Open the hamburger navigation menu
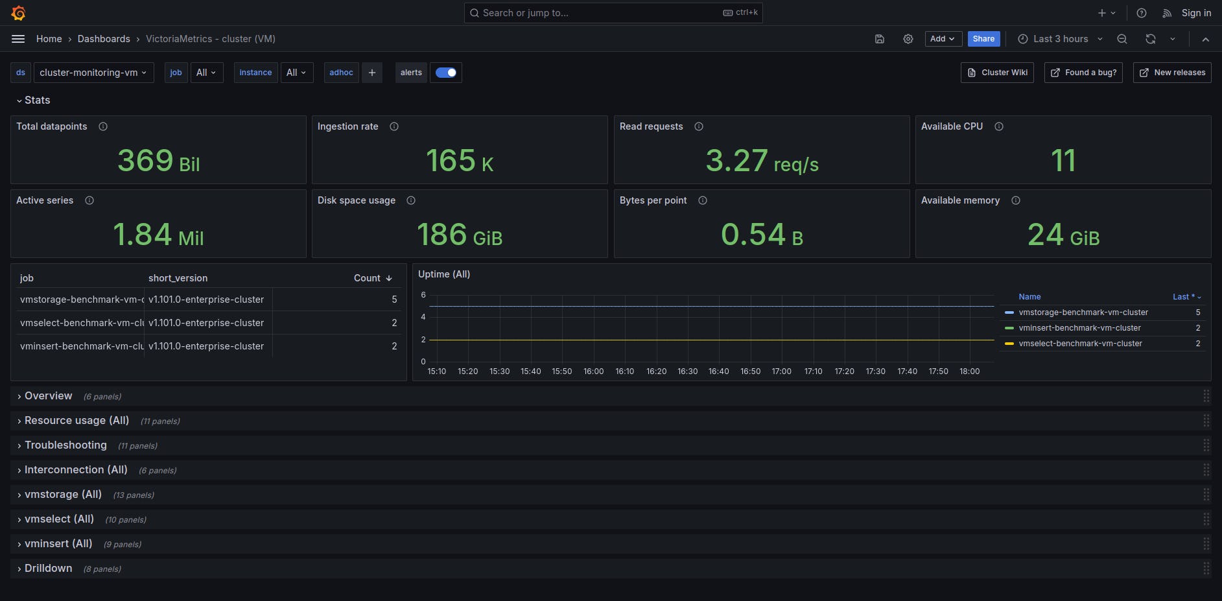The height and width of the screenshot is (601, 1222). pos(18,39)
